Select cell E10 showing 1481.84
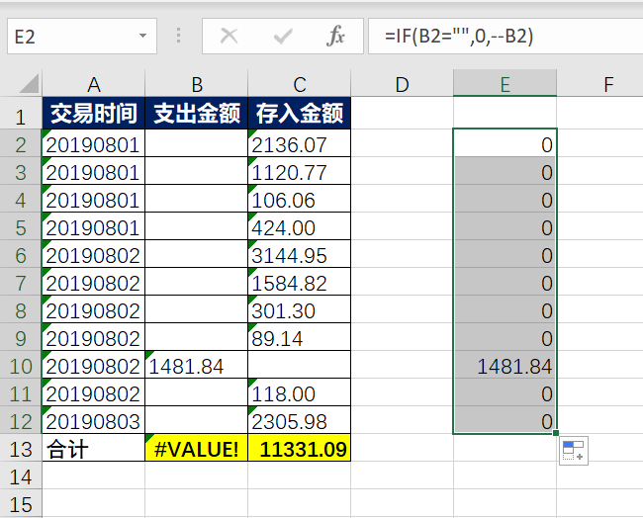Image resolution: width=643 pixels, height=518 pixels. pyautogui.click(x=505, y=365)
